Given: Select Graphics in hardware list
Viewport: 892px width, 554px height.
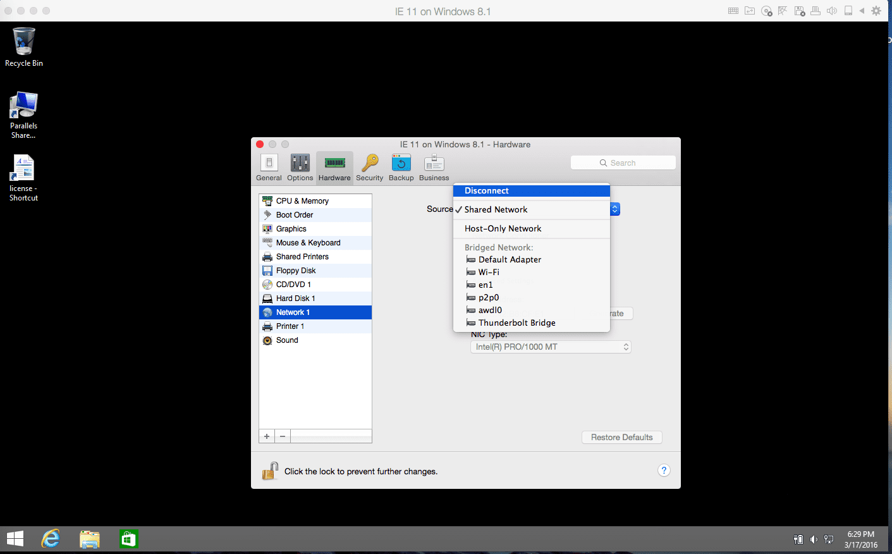Looking at the screenshot, I should [315, 229].
